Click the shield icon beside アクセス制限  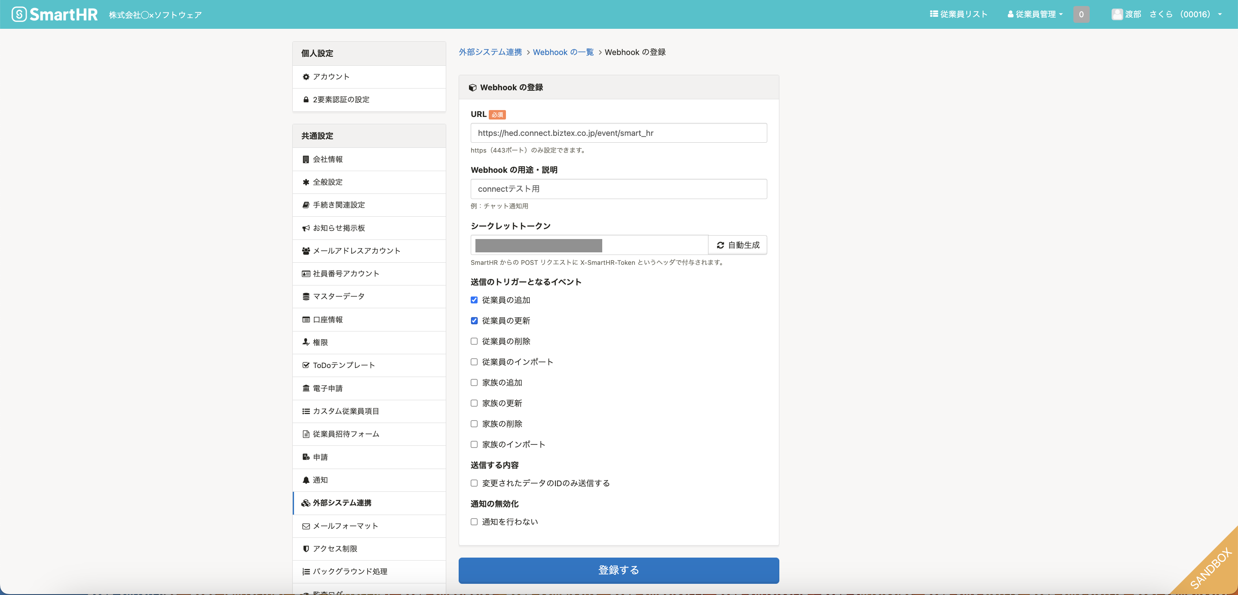tap(306, 549)
